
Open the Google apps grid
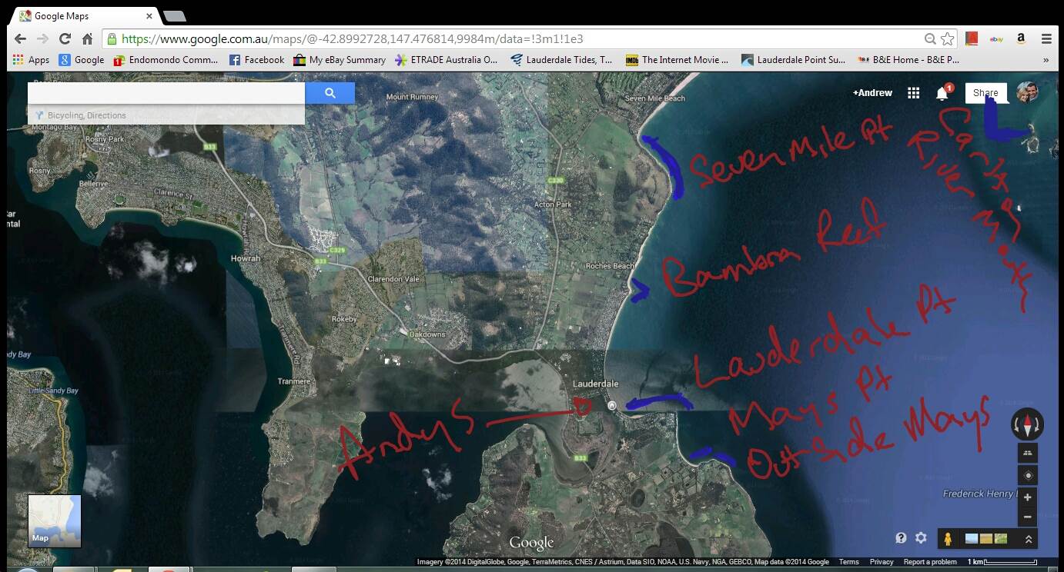(x=913, y=93)
